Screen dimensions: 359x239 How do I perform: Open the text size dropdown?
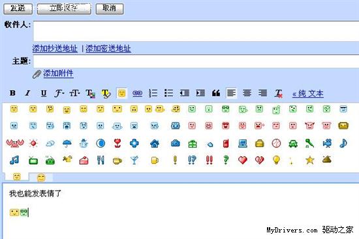tap(74, 93)
